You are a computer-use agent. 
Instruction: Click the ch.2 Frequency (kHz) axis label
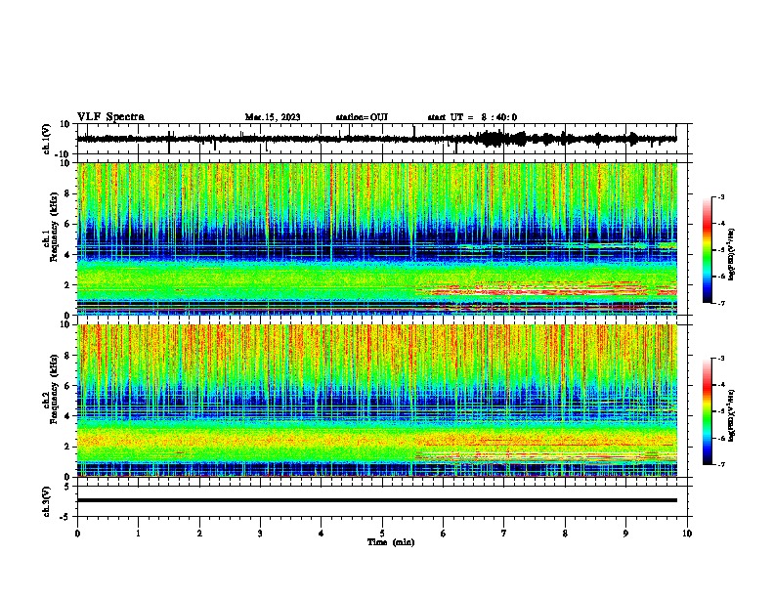tap(54, 389)
